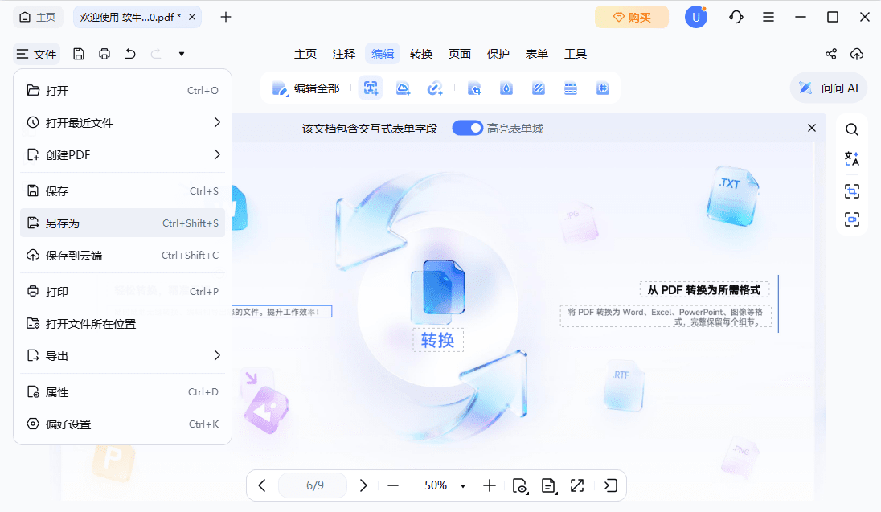Screen dimensions: 881x512
Task: Choose 另存为 from the file menu
Action: point(122,223)
